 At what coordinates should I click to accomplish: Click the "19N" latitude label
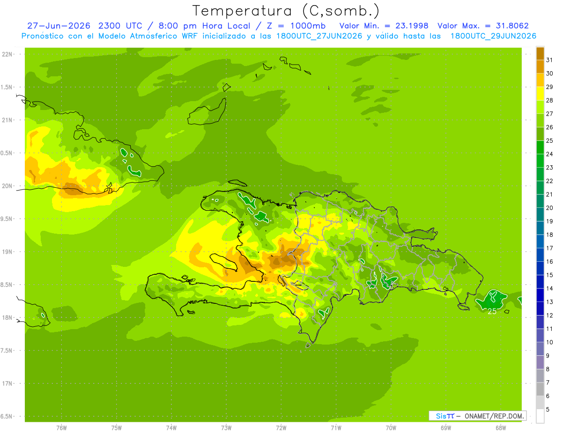7,251
